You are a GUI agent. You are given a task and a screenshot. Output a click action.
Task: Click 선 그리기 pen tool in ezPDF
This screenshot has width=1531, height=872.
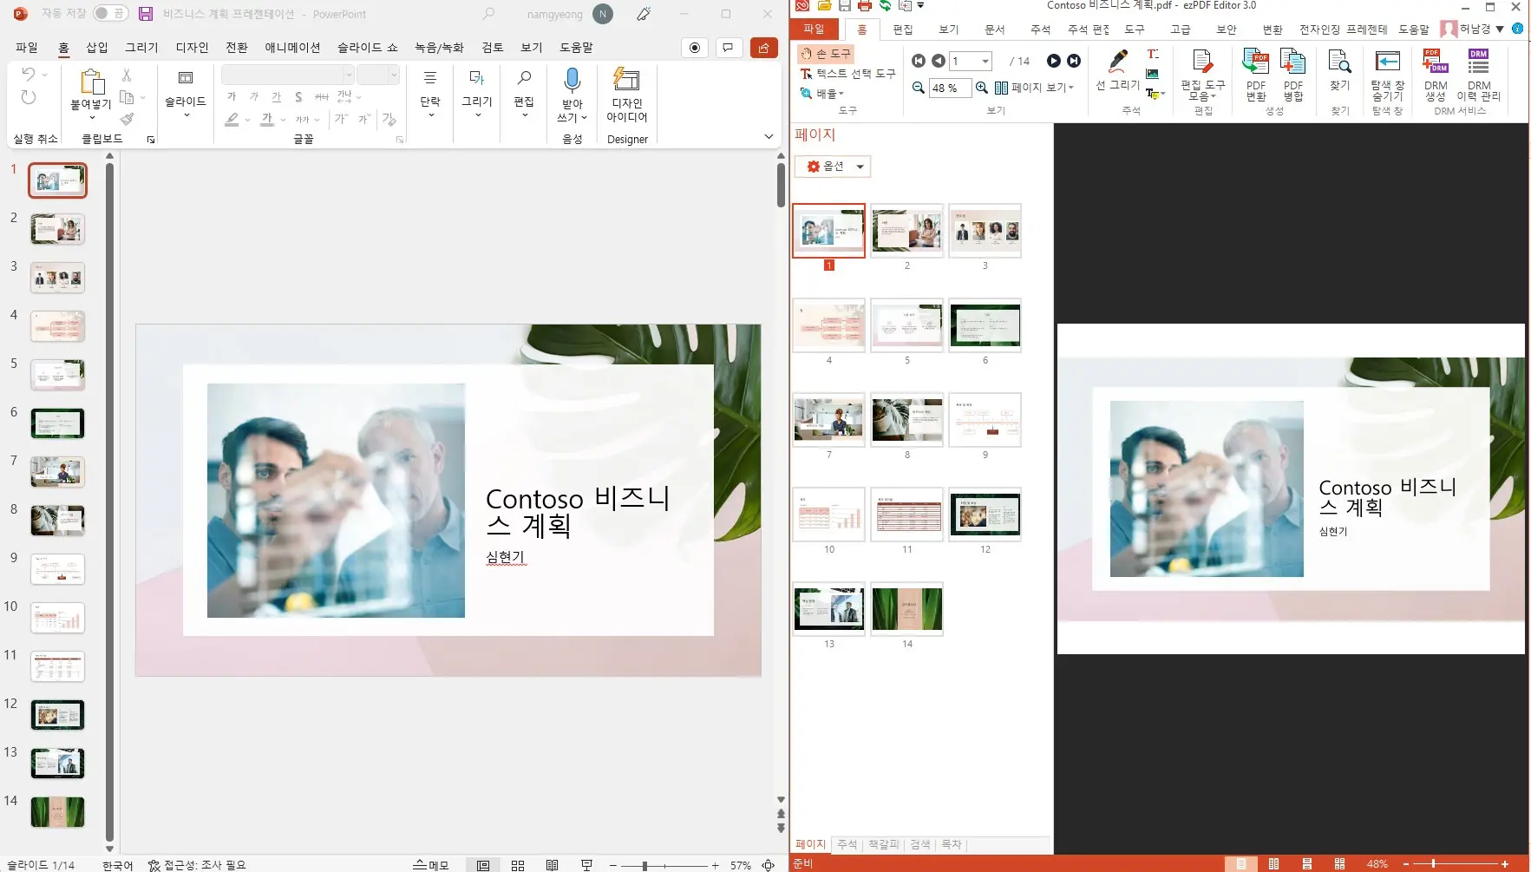tap(1118, 70)
